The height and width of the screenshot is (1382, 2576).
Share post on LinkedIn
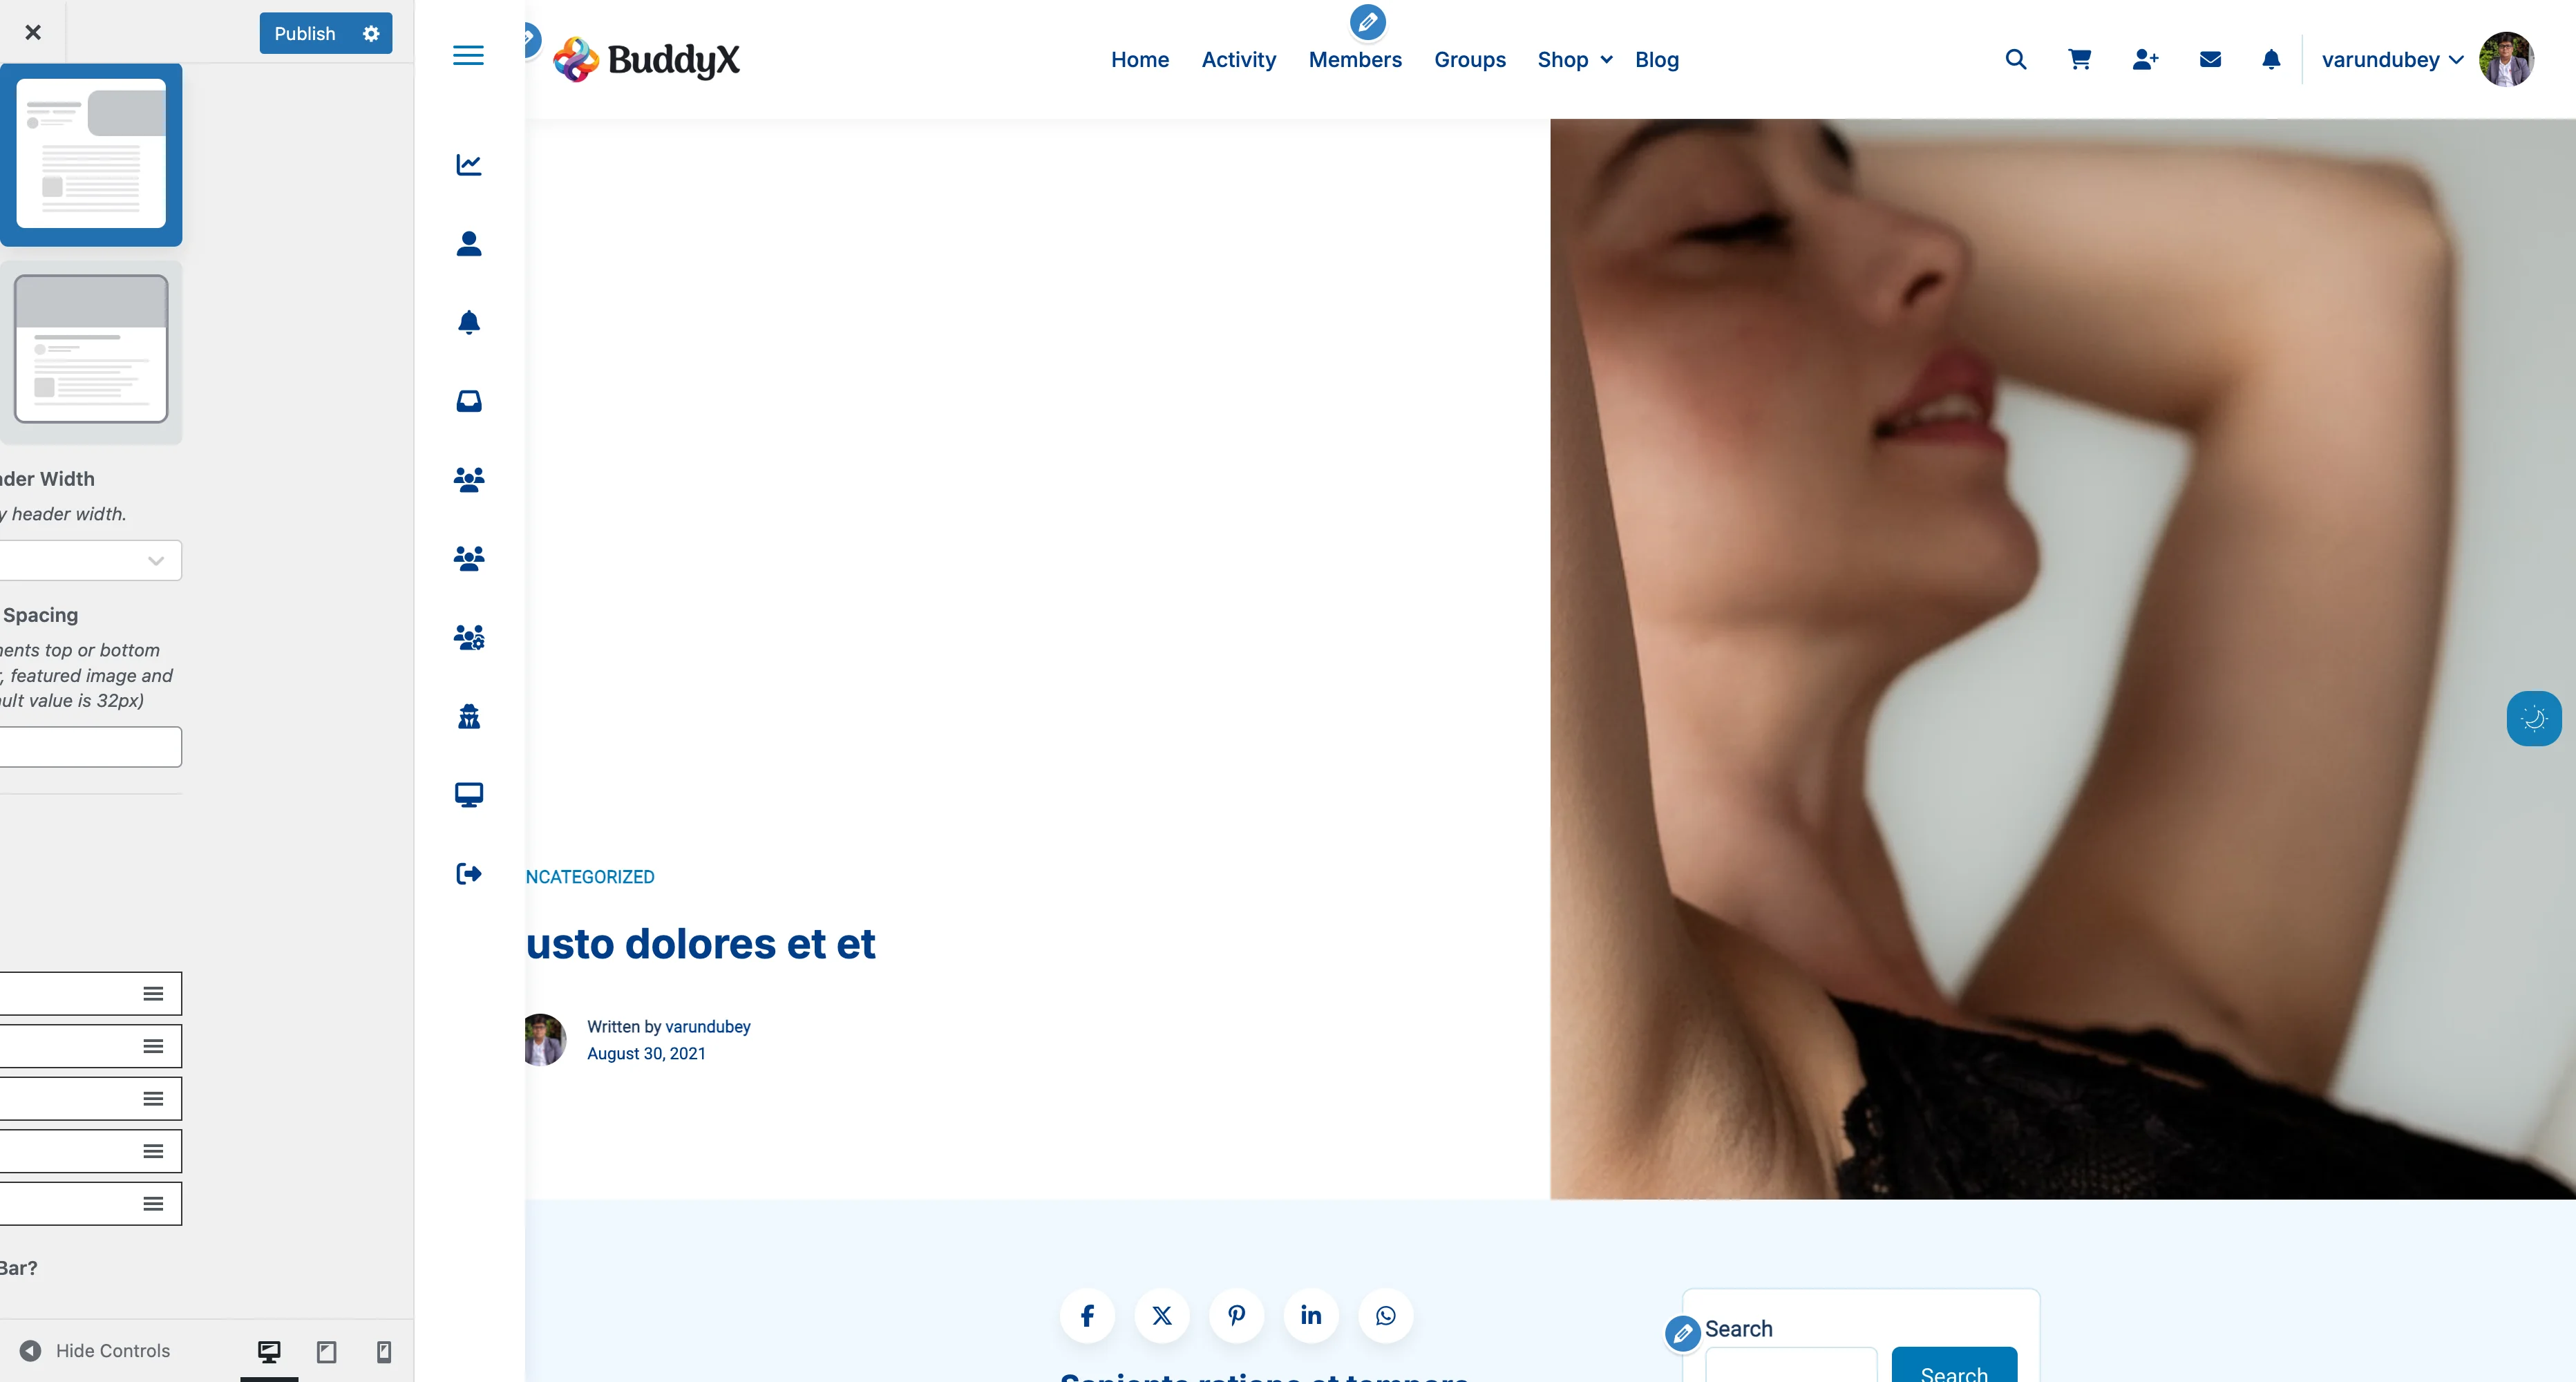1311,1316
